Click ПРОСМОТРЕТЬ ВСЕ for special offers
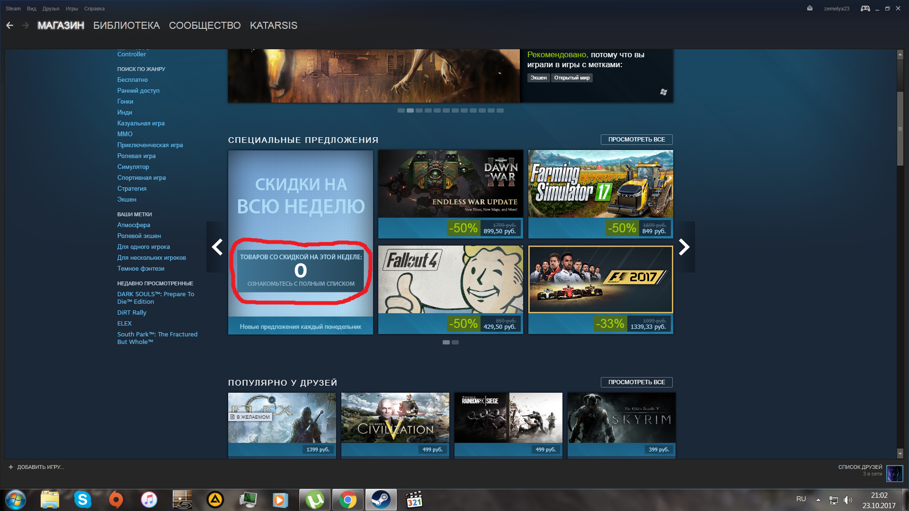Image resolution: width=909 pixels, height=511 pixels. click(x=636, y=140)
